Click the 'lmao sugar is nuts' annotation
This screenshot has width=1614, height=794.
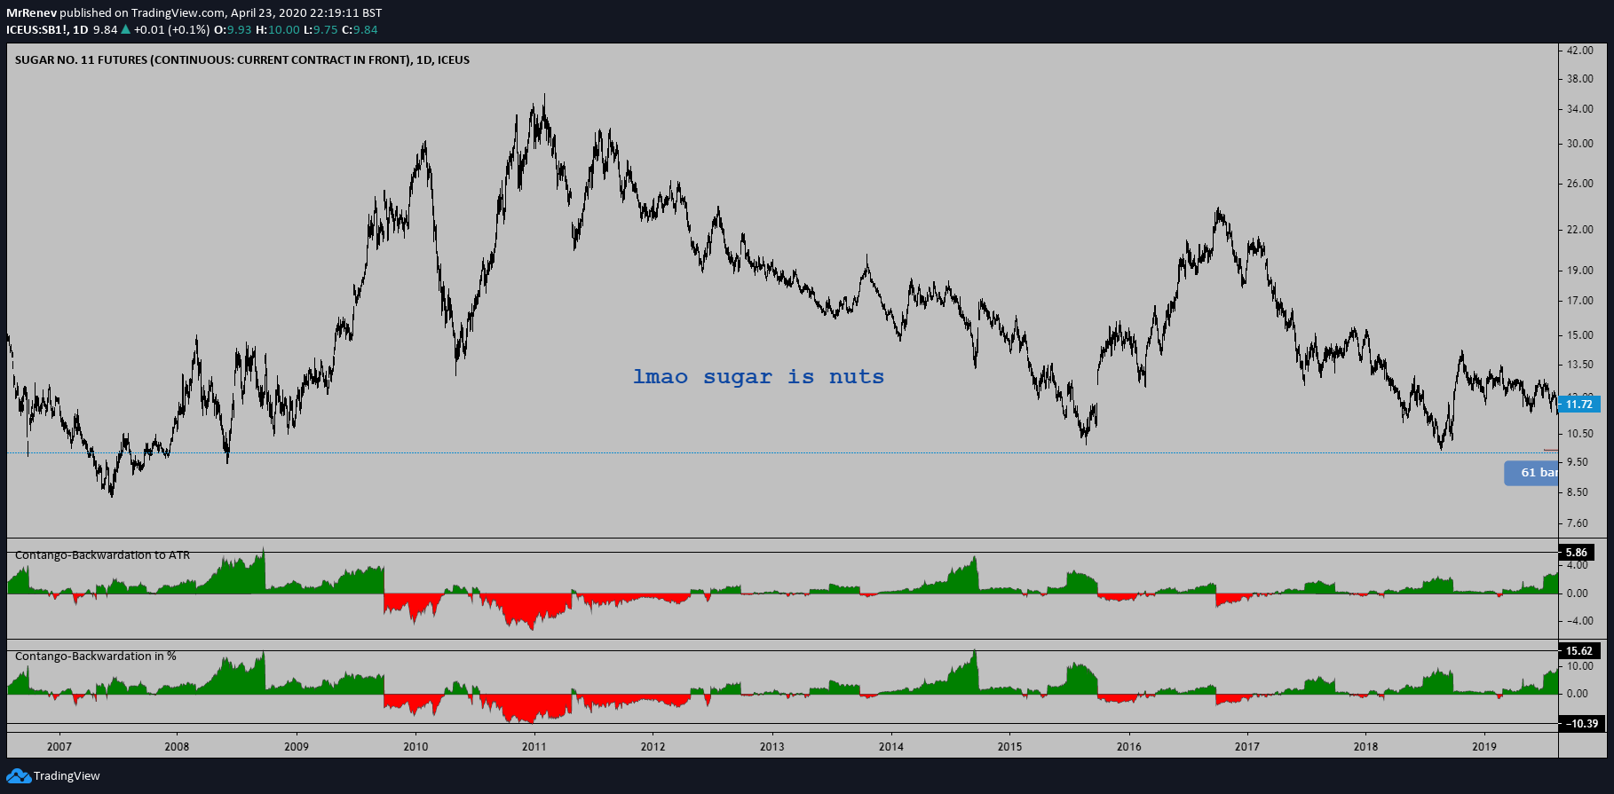pyautogui.click(x=758, y=377)
